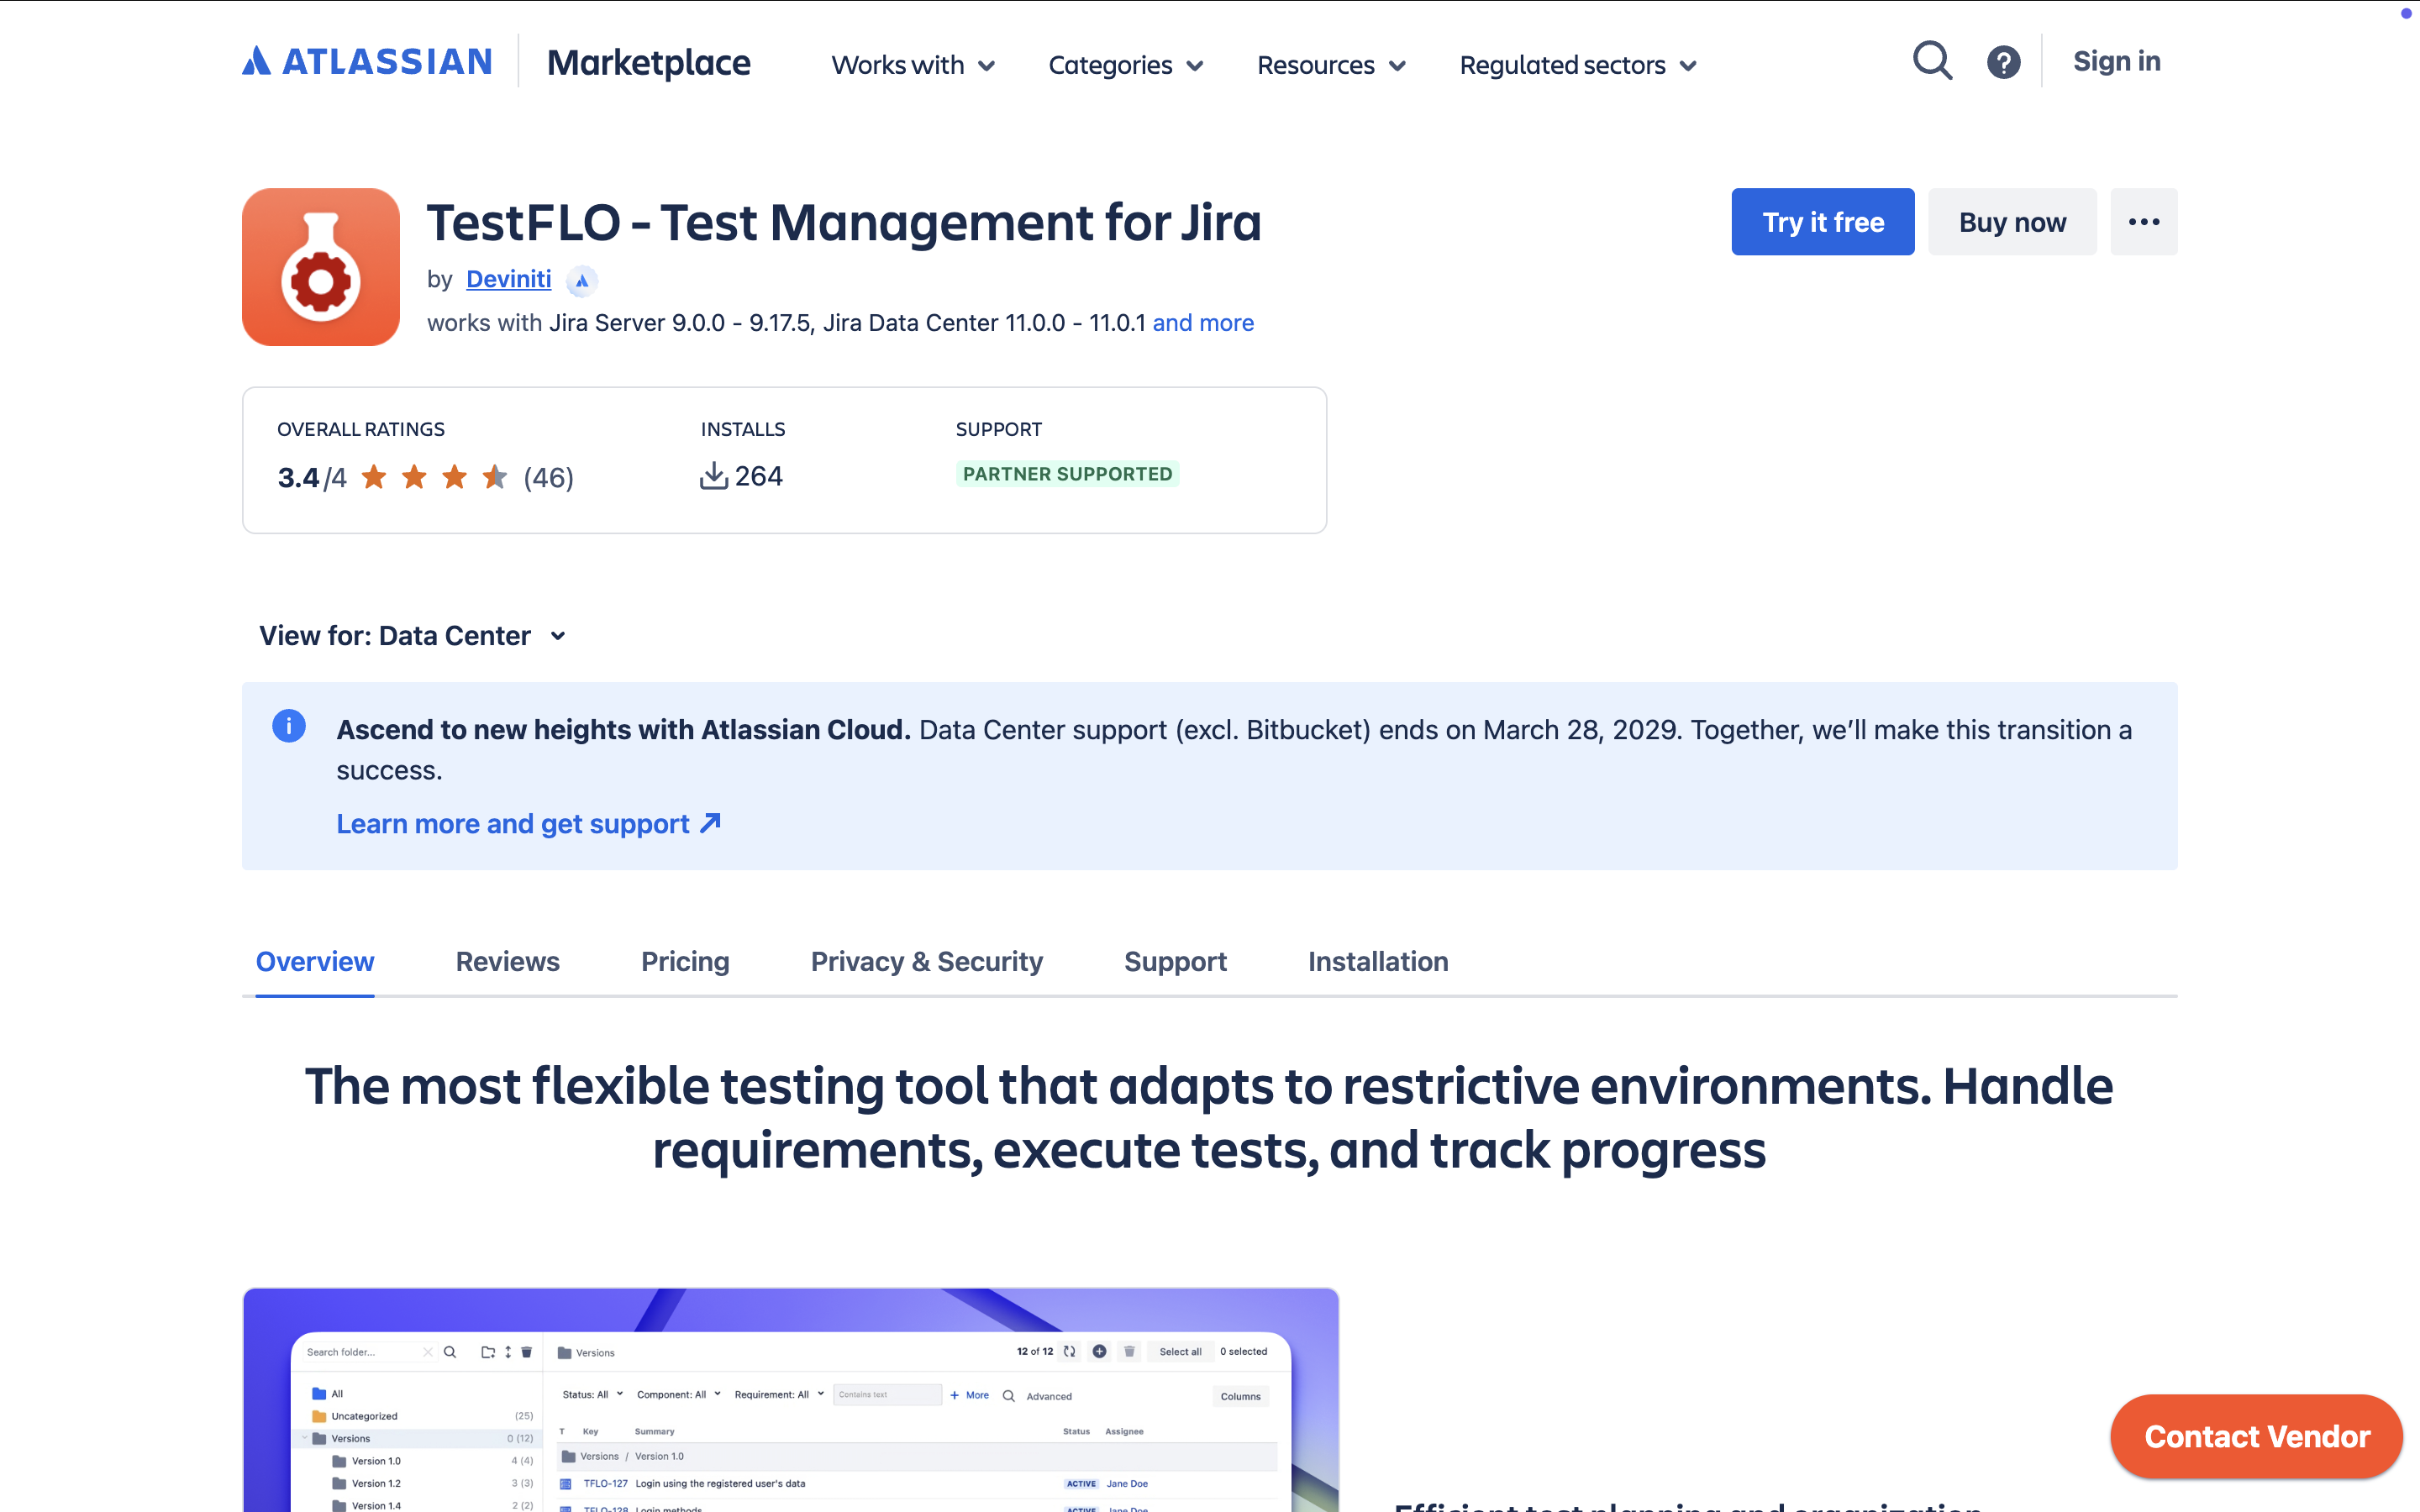Viewport: 2420px width, 1512px height.
Task: Switch to the Reviews tab
Action: (507, 961)
